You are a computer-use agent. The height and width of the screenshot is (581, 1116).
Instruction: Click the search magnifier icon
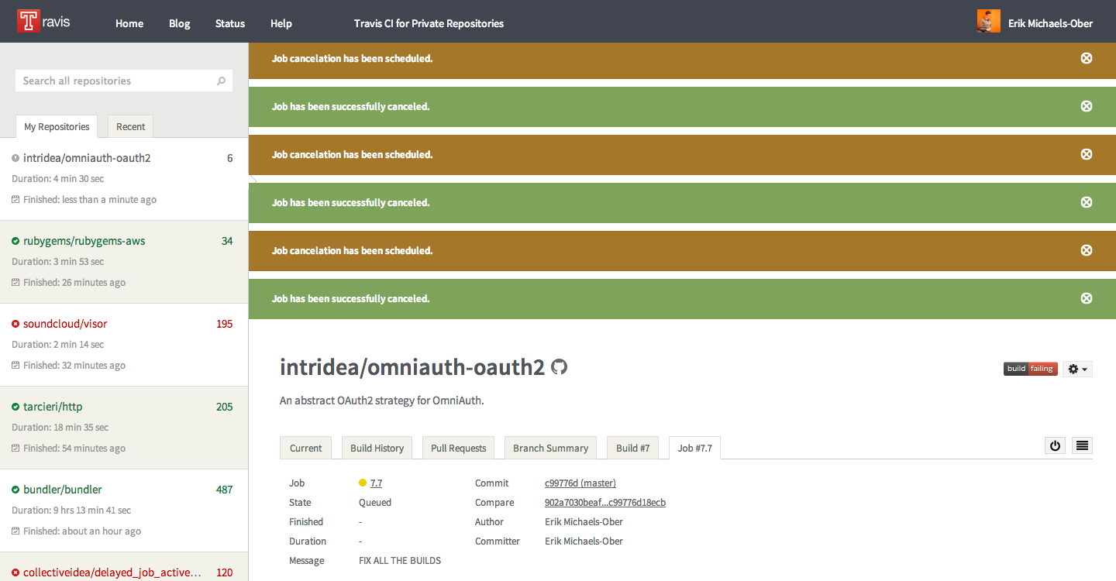click(x=222, y=81)
